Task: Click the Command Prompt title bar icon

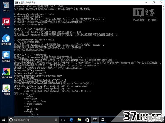Action: point(16,2)
